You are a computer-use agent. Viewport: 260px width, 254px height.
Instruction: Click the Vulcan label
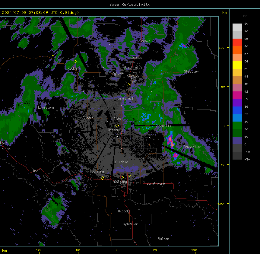[x=164, y=239]
